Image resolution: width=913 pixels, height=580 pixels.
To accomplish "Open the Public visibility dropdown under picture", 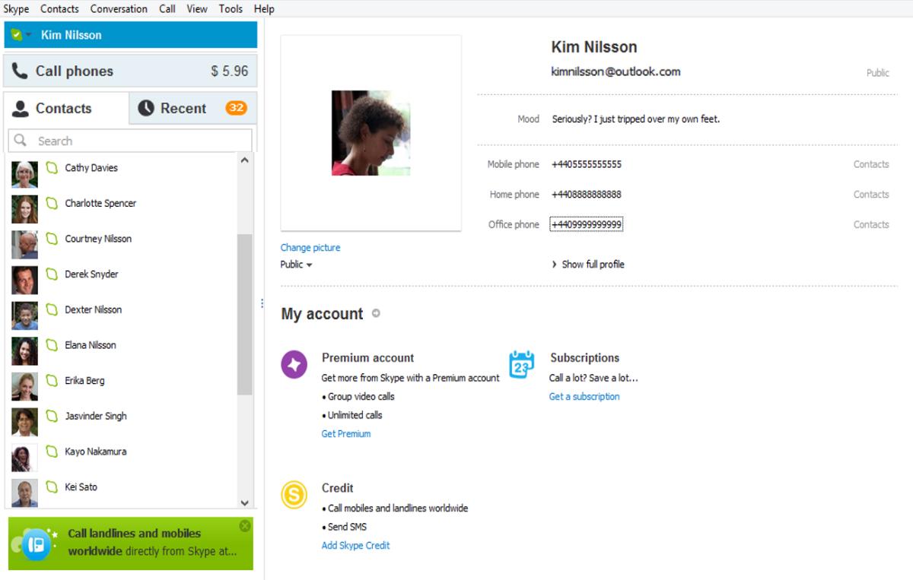I will pos(297,265).
